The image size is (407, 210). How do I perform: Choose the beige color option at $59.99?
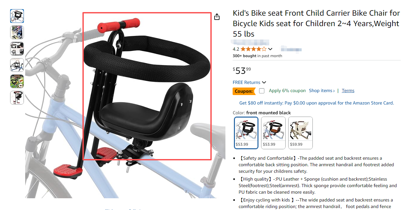(x=301, y=133)
